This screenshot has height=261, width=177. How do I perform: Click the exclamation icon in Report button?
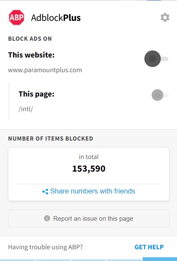pos(47,218)
